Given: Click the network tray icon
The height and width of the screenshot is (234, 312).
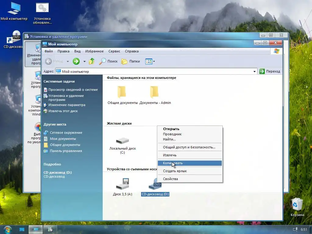Looking at the screenshot, I should pyautogui.click(x=295, y=229).
